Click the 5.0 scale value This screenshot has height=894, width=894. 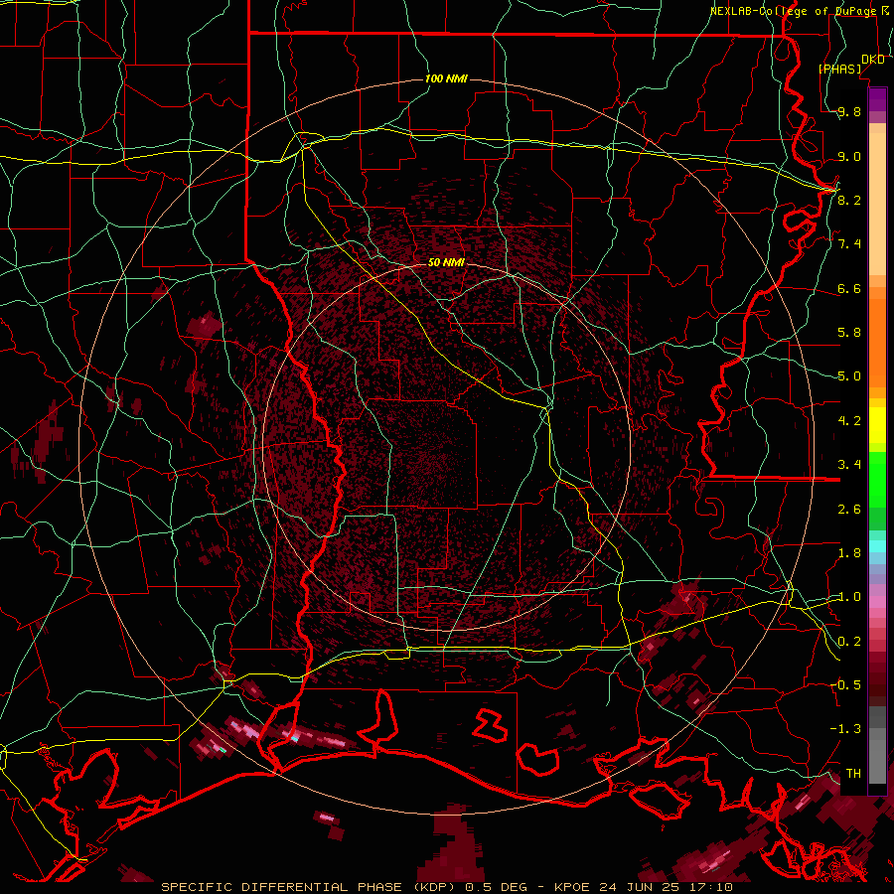pos(849,376)
